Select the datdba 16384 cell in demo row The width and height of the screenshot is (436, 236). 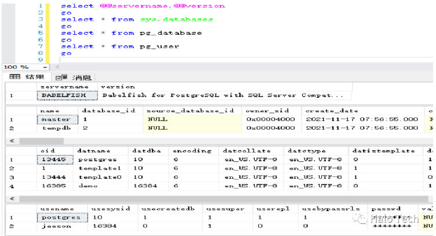[x=148, y=186]
